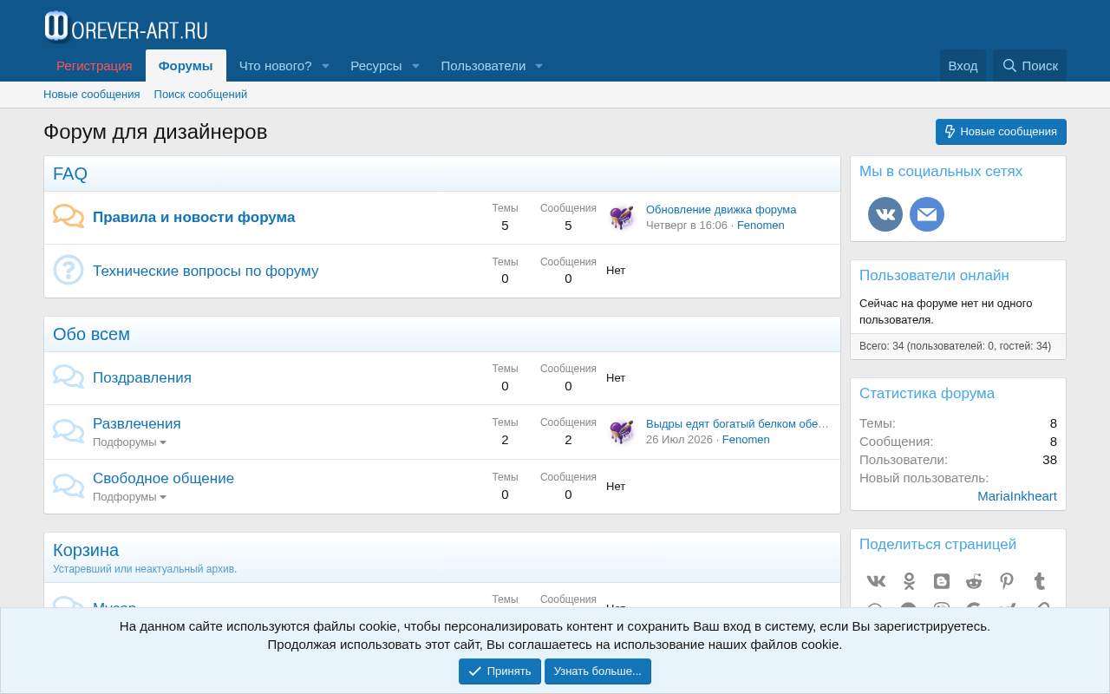Click the blue Новые сообщения button
The width and height of the screenshot is (1110, 694).
coord(1001,132)
